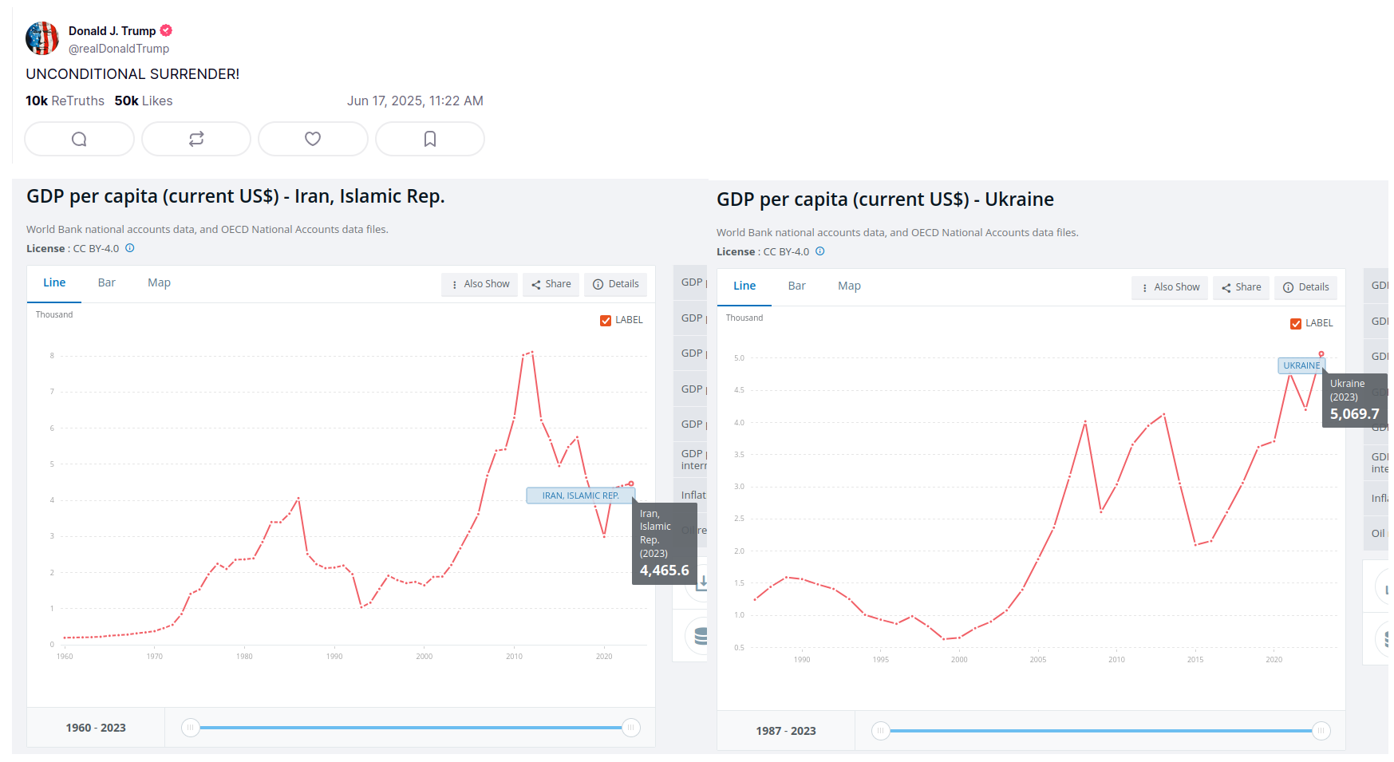Viewport: 1394px width, 762px height.
Task: Click the IRAN, ISLAMIC REP. series label
Action: pyautogui.click(x=581, y=495)
